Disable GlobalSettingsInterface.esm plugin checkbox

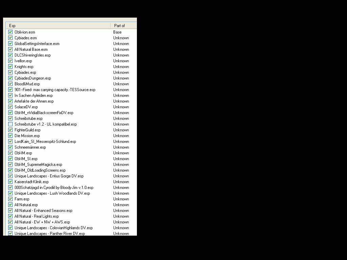coord(11,44)
